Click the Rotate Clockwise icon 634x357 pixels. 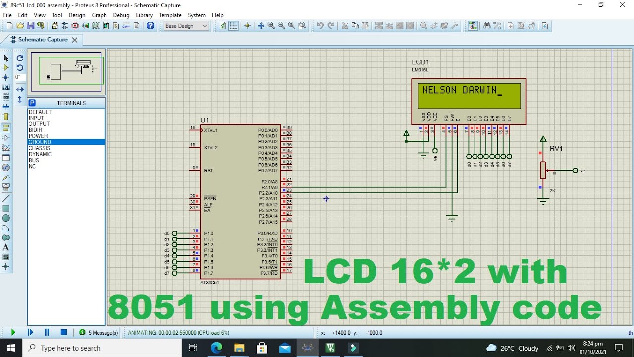[20, 58]
